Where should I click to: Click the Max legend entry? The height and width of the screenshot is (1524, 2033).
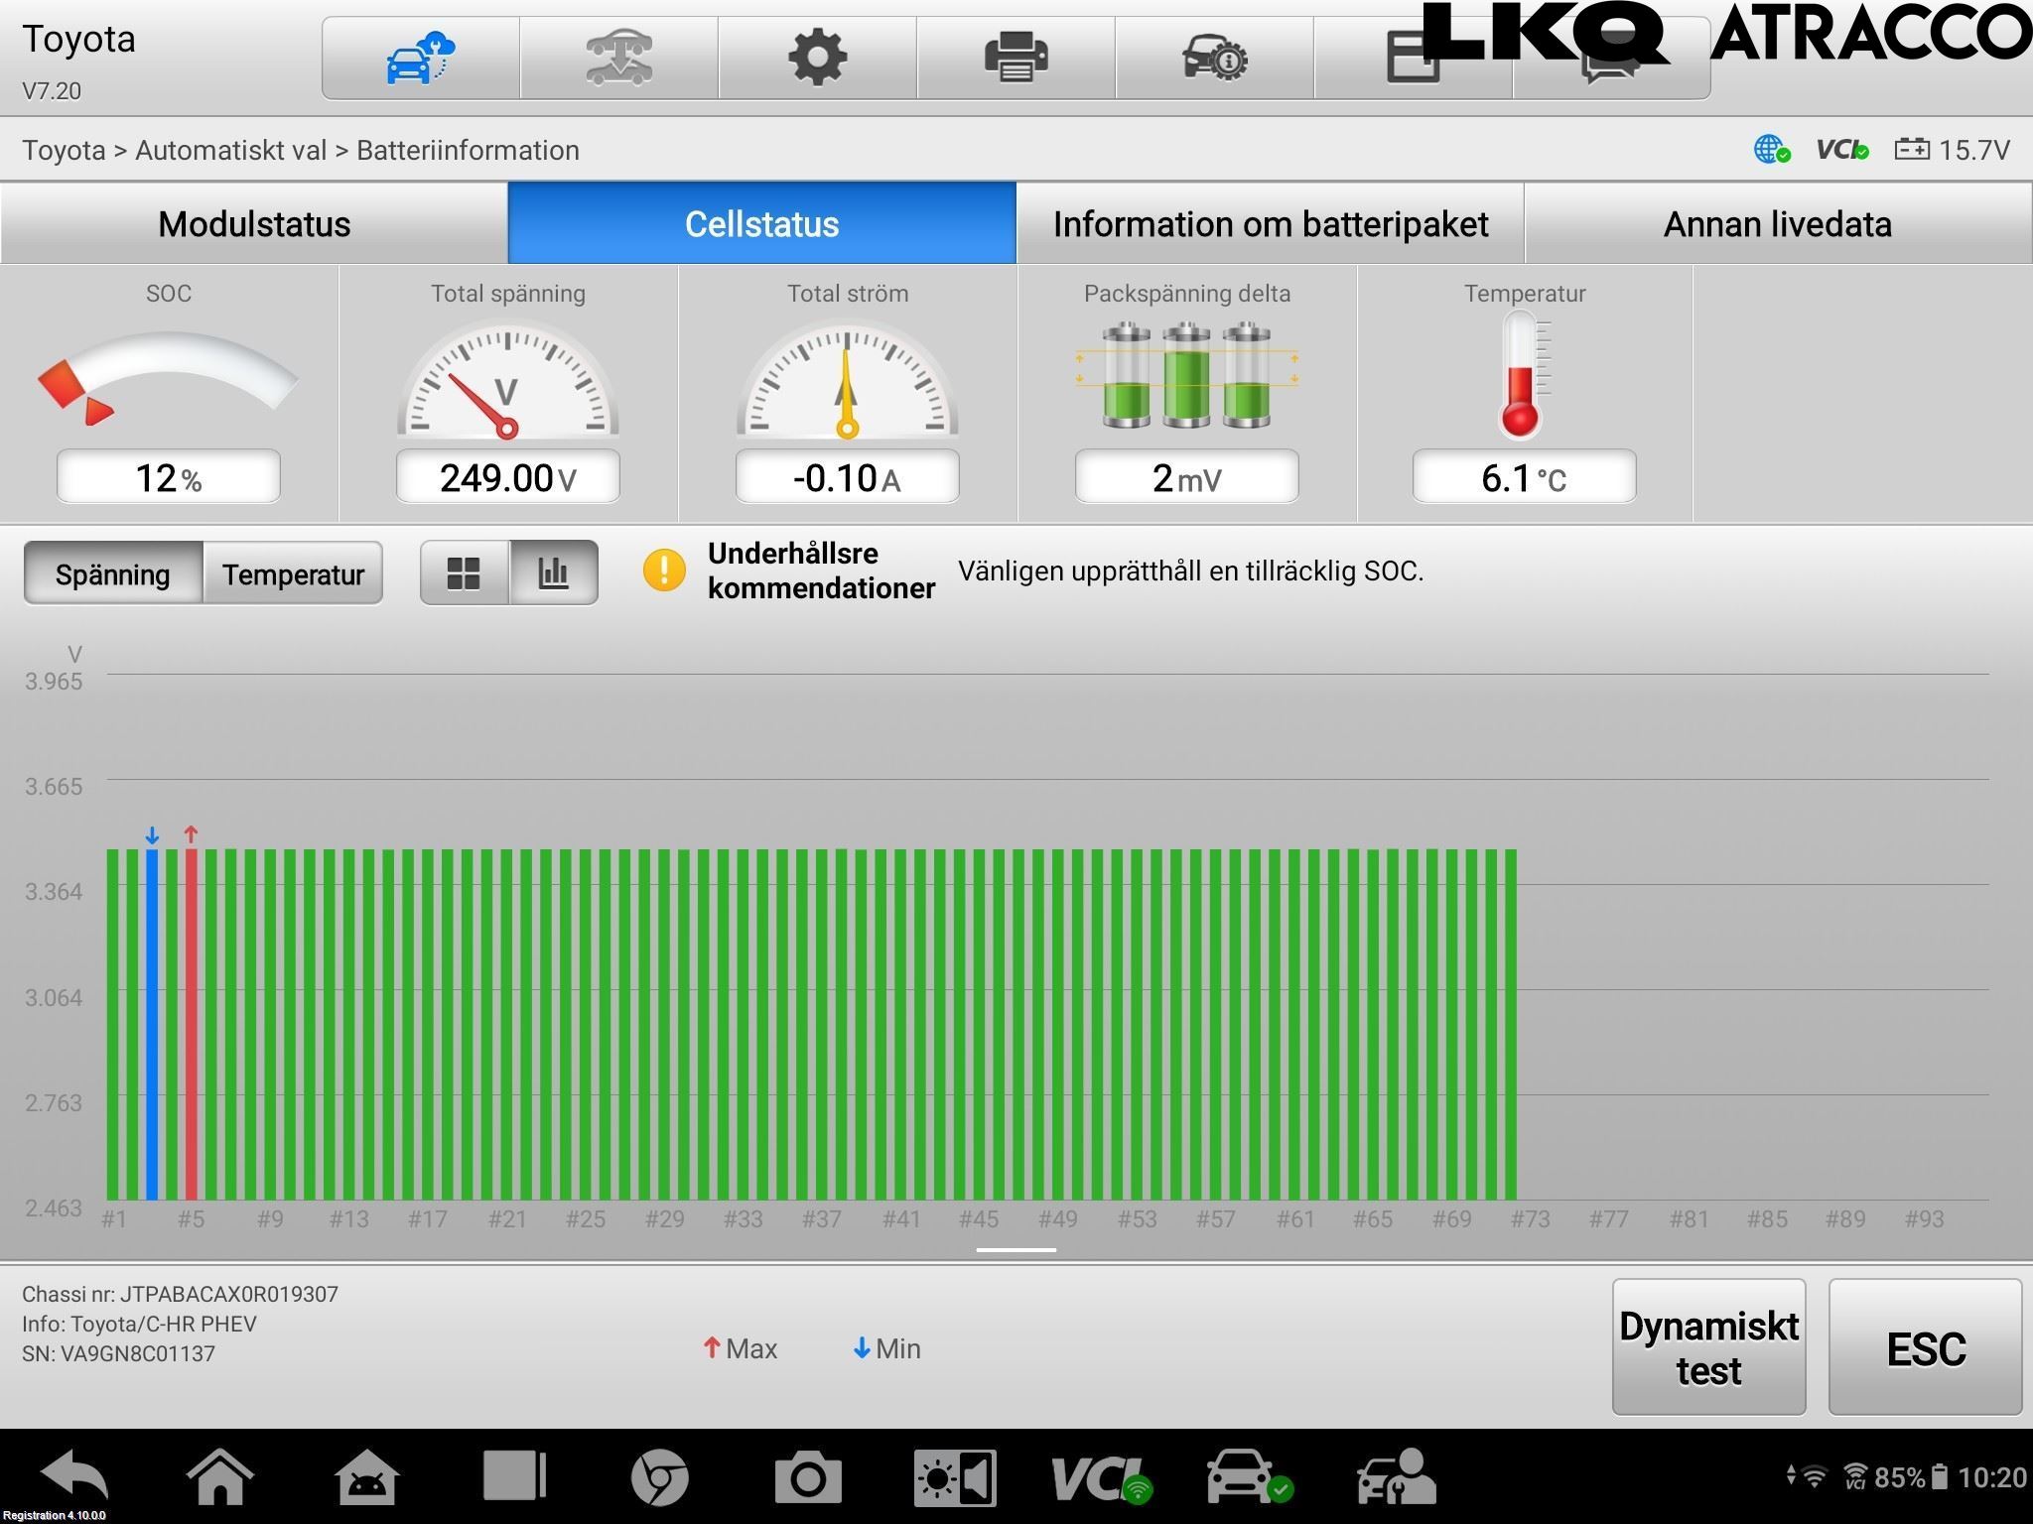pyautogui.click(x=741, y=1348)
